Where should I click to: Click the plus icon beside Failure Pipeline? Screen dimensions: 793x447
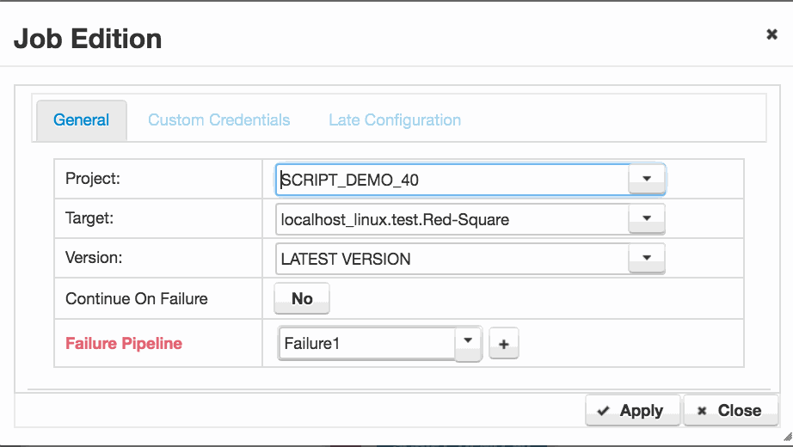click(x=503, y=344)
